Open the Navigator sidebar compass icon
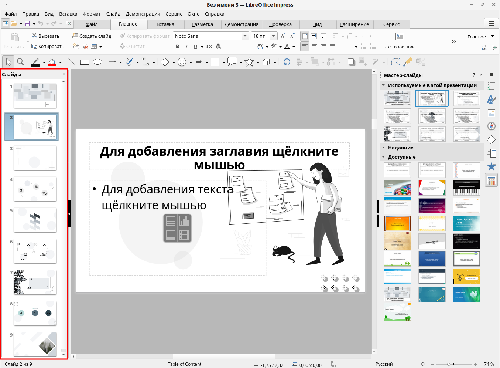This screenshot has width=500, height=368. [491, 126]
